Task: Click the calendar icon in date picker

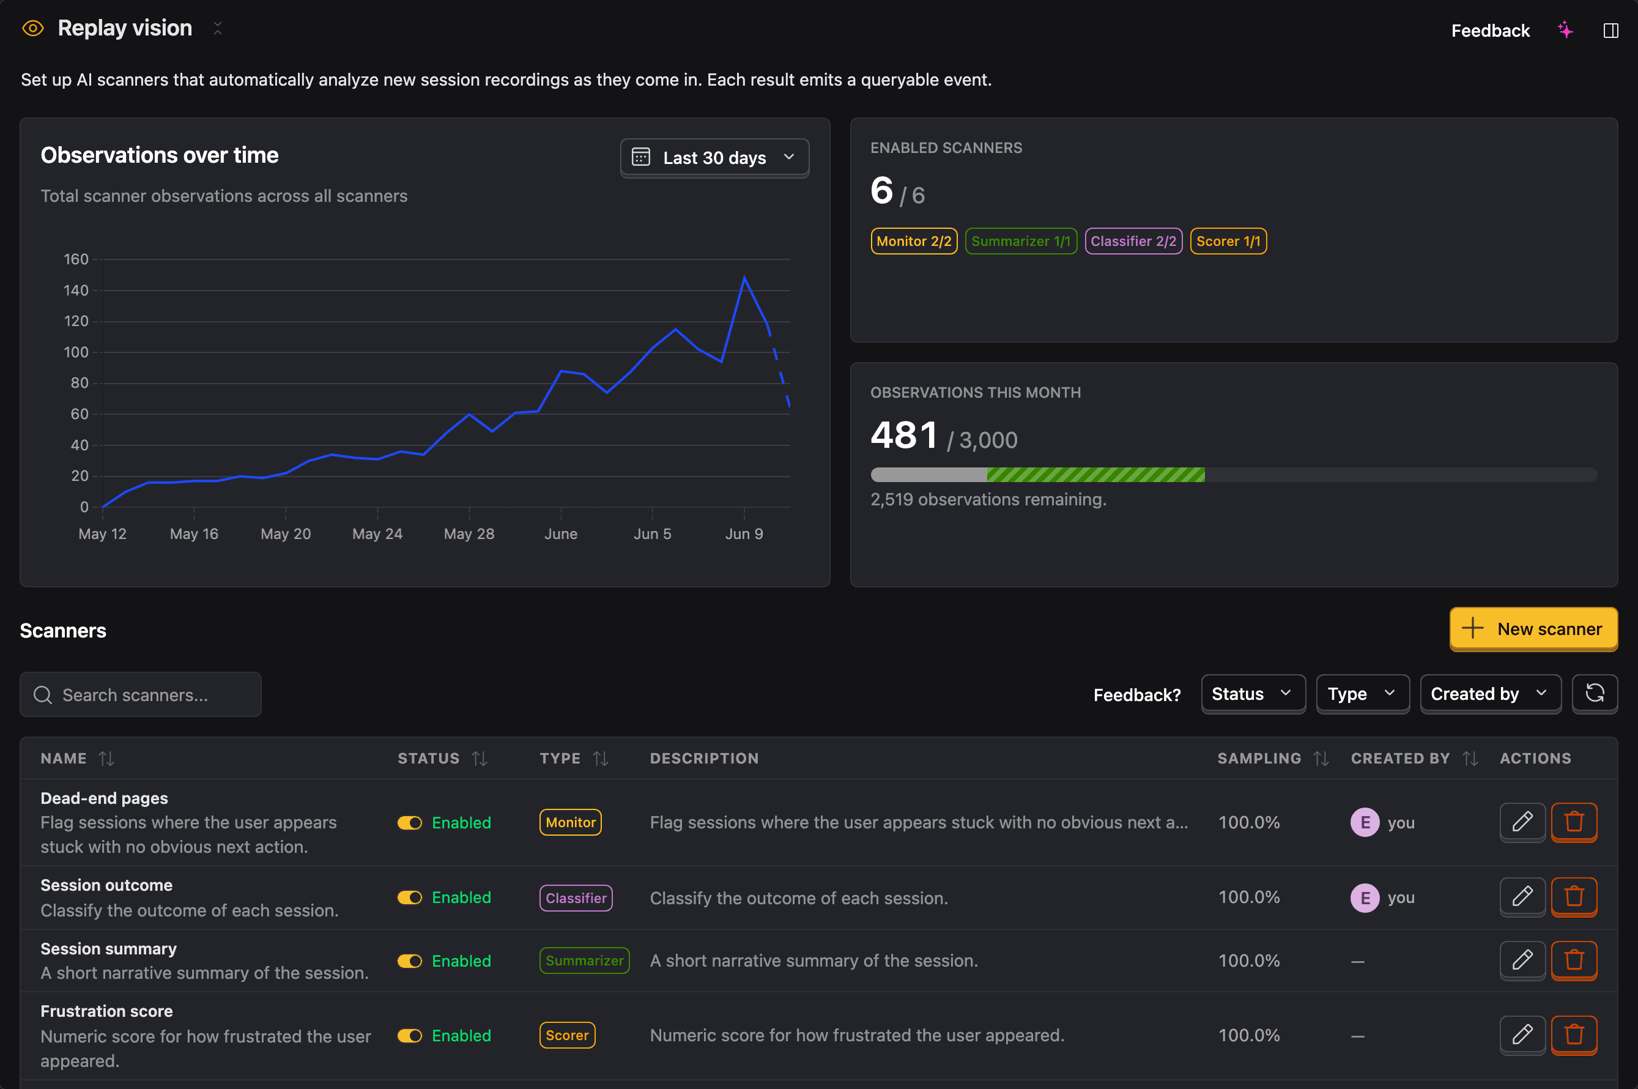Action: 641,158
